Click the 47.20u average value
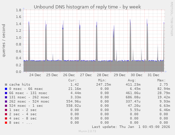This screenshot has height=135, width=175. click(x=134, y=106)
